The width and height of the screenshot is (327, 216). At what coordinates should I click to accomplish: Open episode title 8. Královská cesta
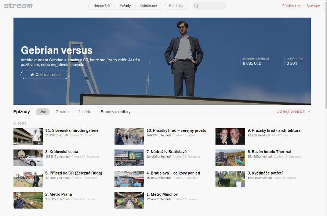point(62,152)
